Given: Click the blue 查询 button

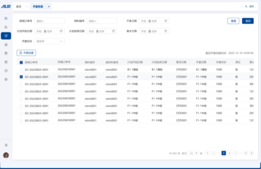Looking at the screenshot, I should [247, 21].
